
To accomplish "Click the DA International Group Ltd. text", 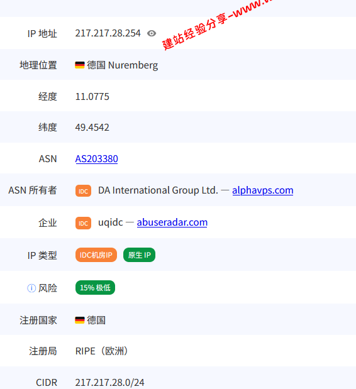I will click(x=158, y=190).
